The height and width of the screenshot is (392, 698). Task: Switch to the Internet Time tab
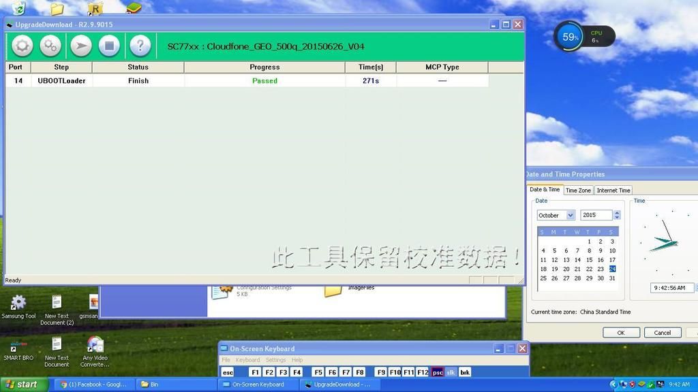point(613,191)
